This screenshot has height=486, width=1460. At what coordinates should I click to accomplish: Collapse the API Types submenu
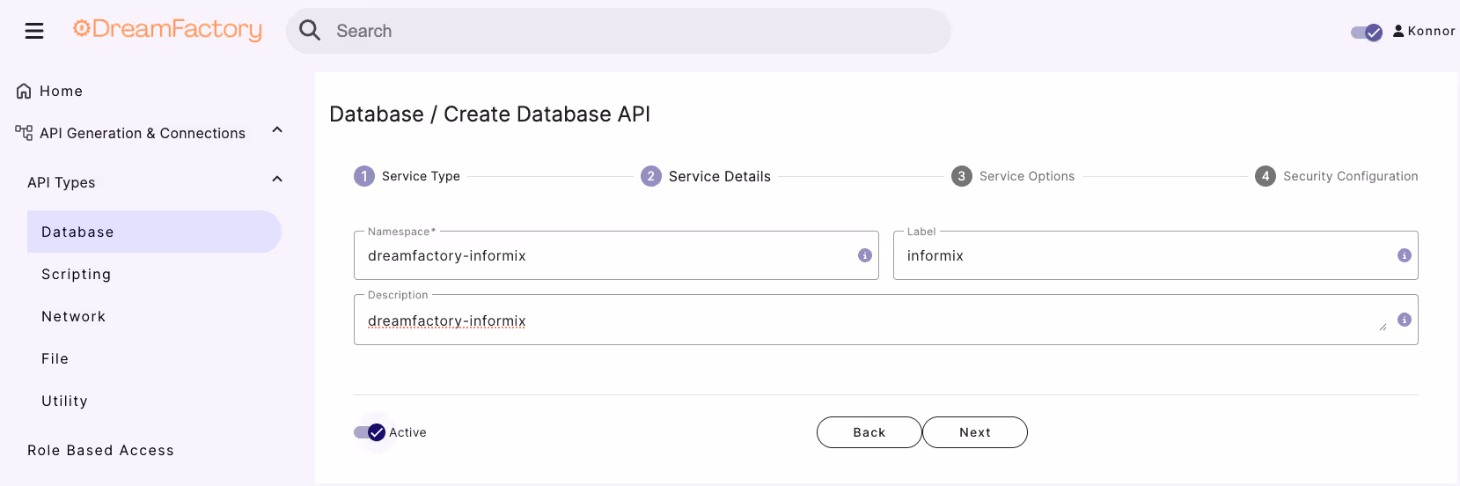click(x=277, y=180)
